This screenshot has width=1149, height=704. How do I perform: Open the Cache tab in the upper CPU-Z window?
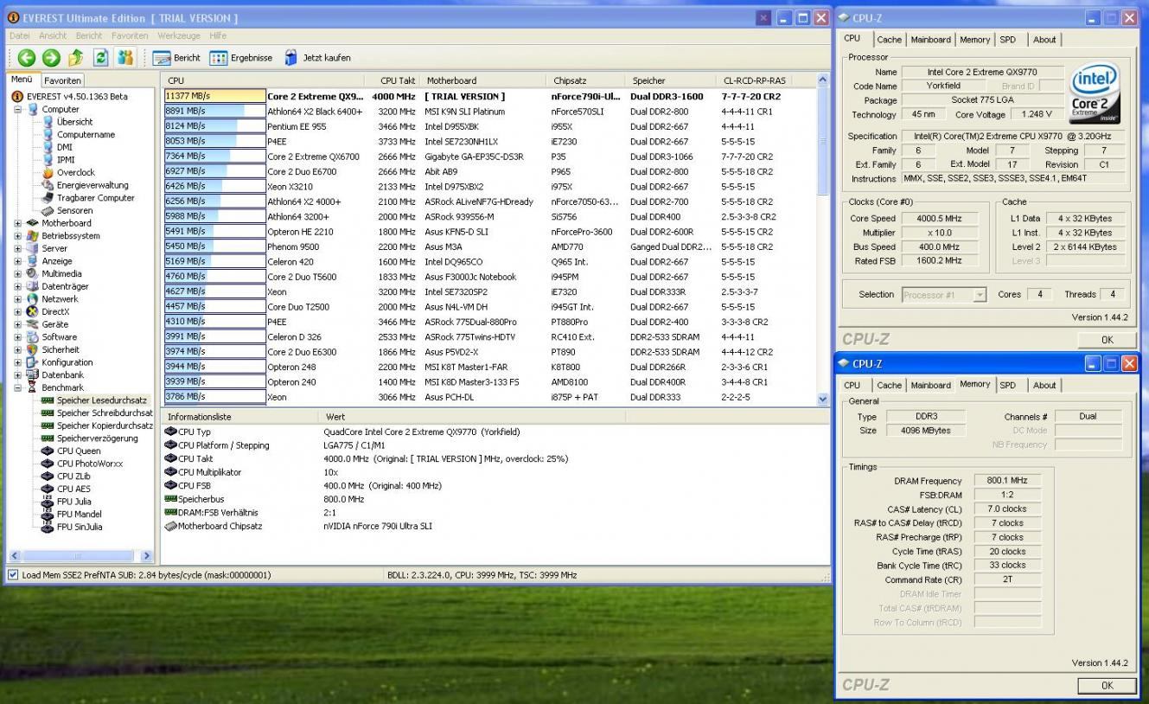coord(889,40)
